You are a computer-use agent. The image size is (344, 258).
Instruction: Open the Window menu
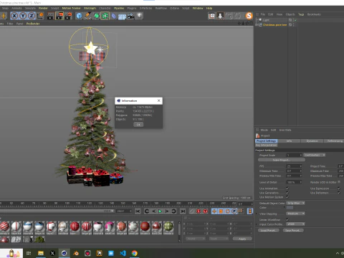(198, 8)
